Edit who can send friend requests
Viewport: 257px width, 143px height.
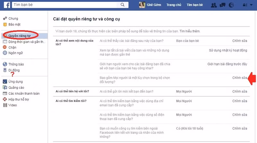[240, 91]
